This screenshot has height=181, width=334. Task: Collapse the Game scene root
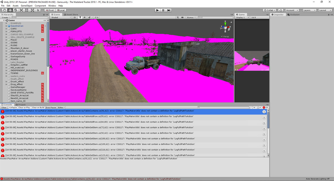click(x=4, y=20)
